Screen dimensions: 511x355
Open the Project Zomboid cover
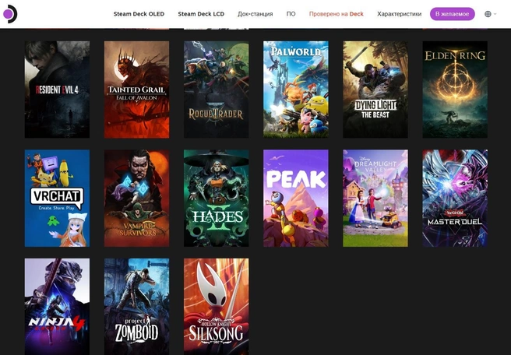tap(136, 307)
